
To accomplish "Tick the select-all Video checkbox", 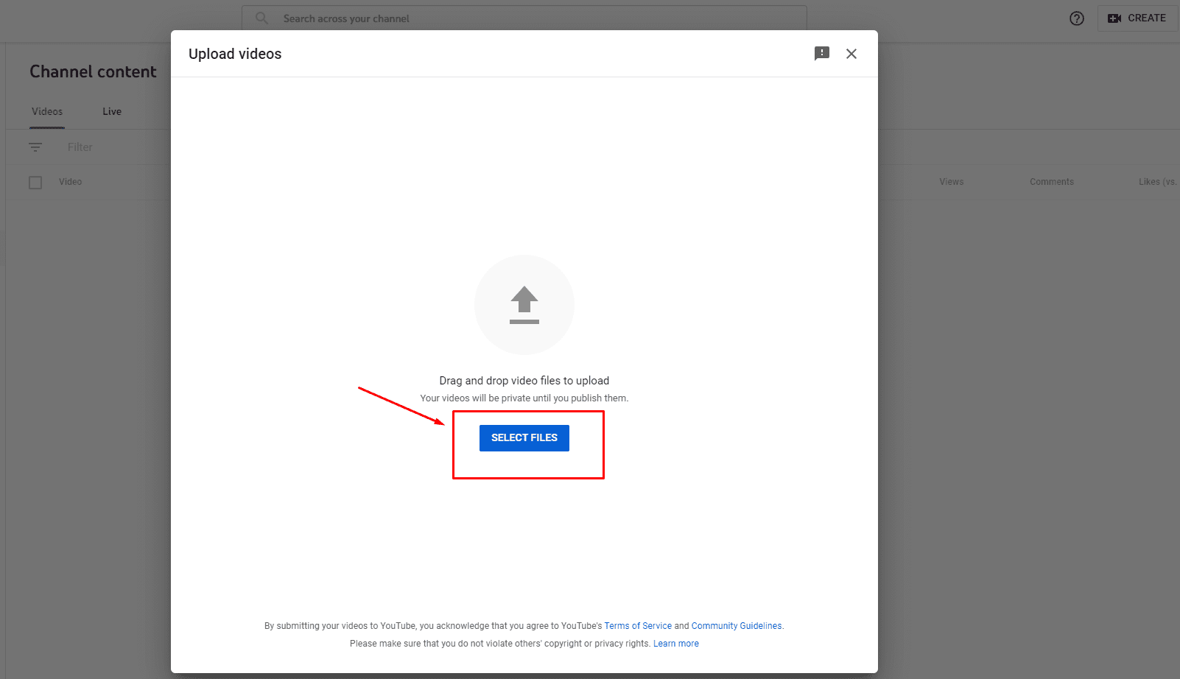I will [35, 183].
